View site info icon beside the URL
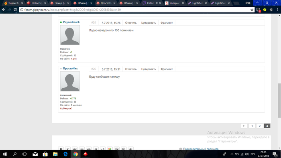 (22, 10)
